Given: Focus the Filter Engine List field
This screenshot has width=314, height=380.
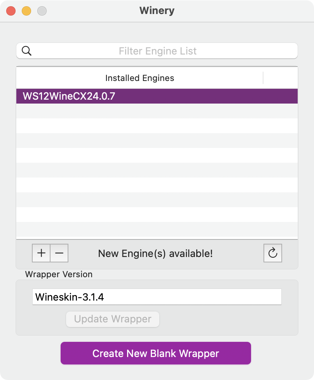Looking at the screenshot, I should pyautogui.click(x=158, y=51).
